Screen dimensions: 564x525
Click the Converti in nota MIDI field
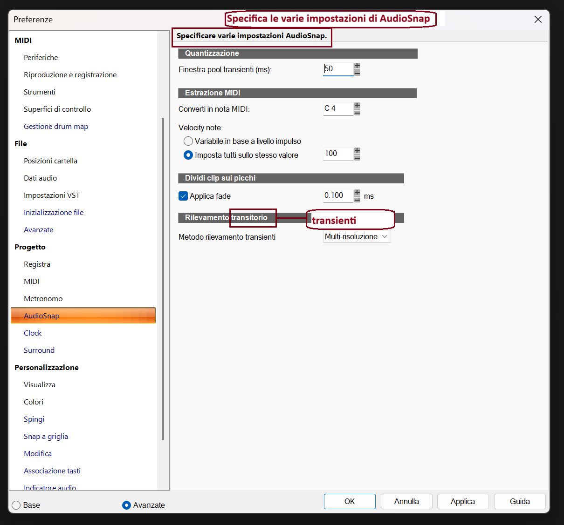pos(338,108)
